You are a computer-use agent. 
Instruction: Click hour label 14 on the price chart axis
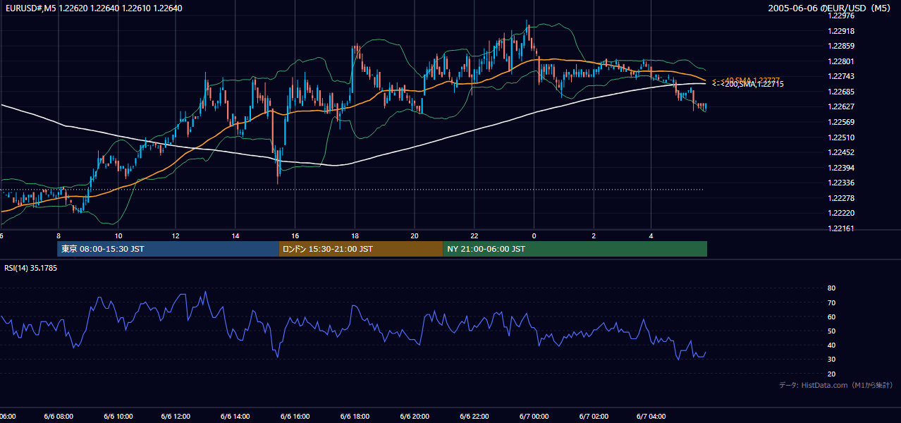click(x=235, y=235)
